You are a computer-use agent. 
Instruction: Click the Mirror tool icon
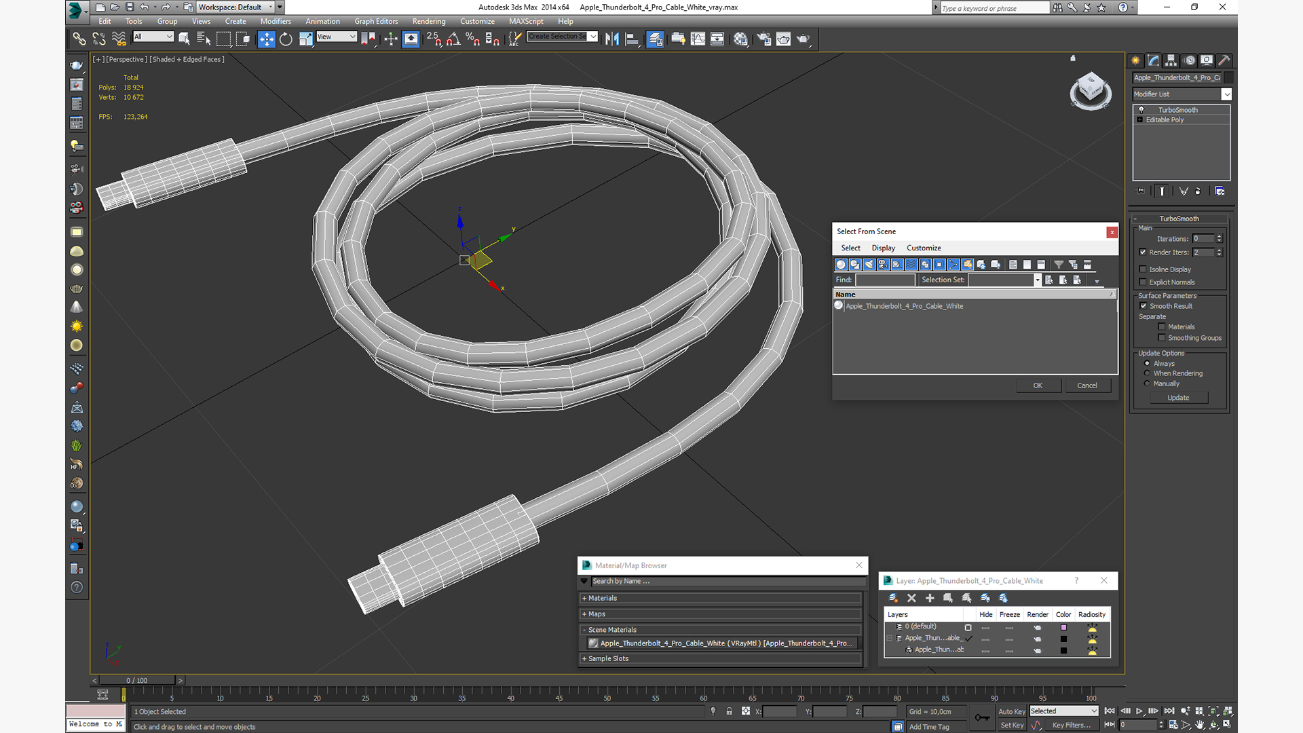click(612, 39)
